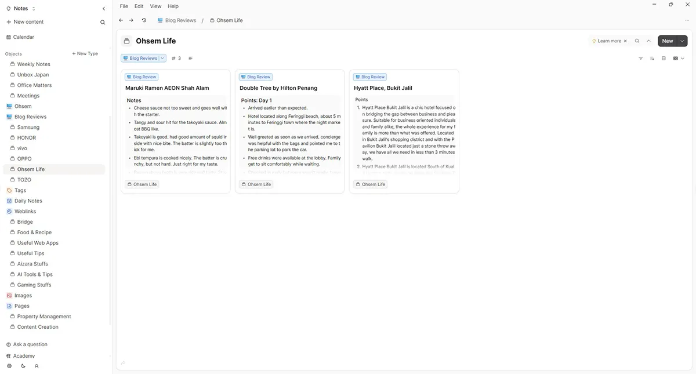Collapse the header with the up chevron

pos(648,41)
